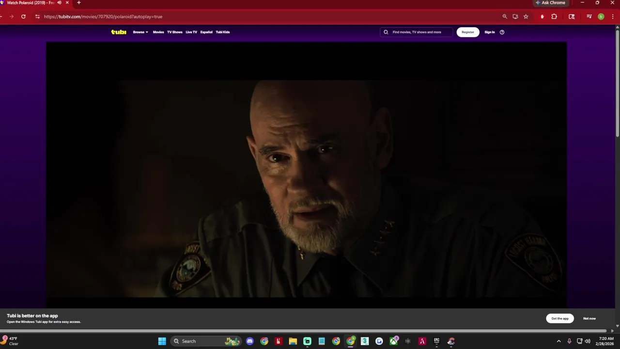Open the TV Shows menu item
The height and width of the screenshot is (349, 620).
point(175,32)
